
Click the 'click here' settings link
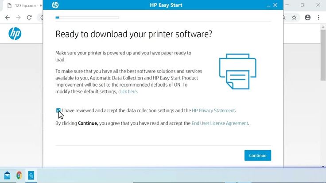pos(128,91)
